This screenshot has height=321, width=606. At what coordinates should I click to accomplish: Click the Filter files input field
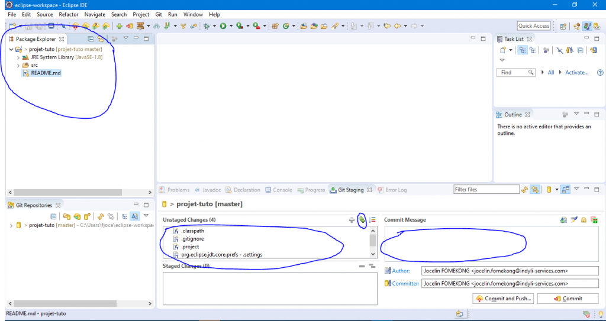click(486, 189)
